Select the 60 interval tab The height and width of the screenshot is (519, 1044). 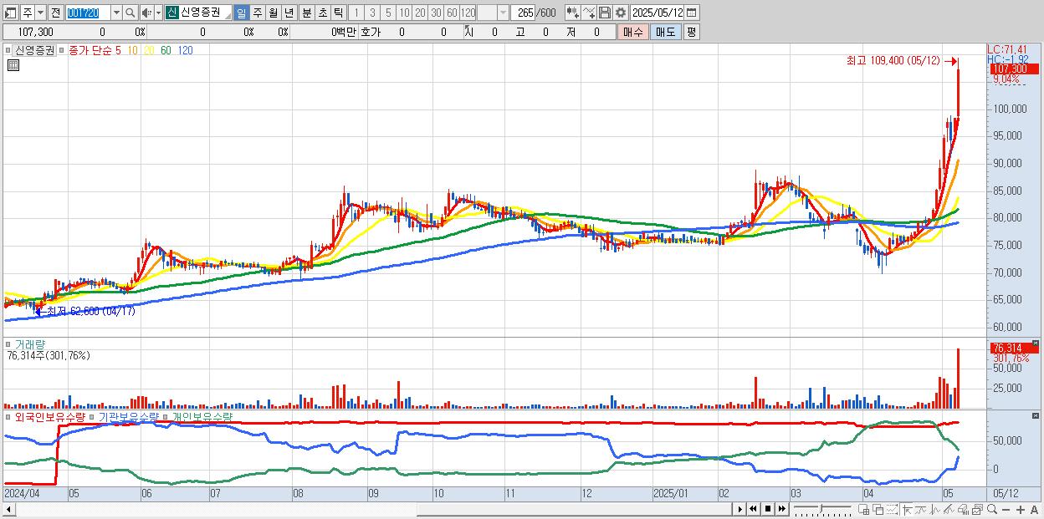pos(452,13)
